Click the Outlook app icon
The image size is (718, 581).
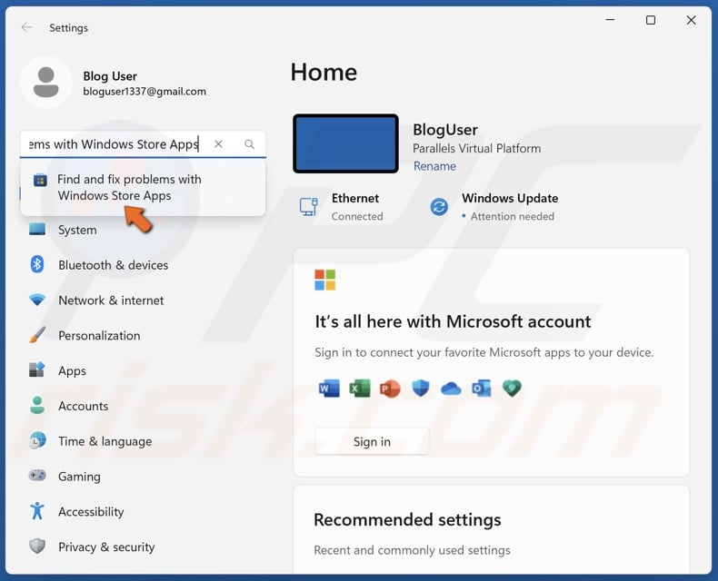click(x=482, y=389)
